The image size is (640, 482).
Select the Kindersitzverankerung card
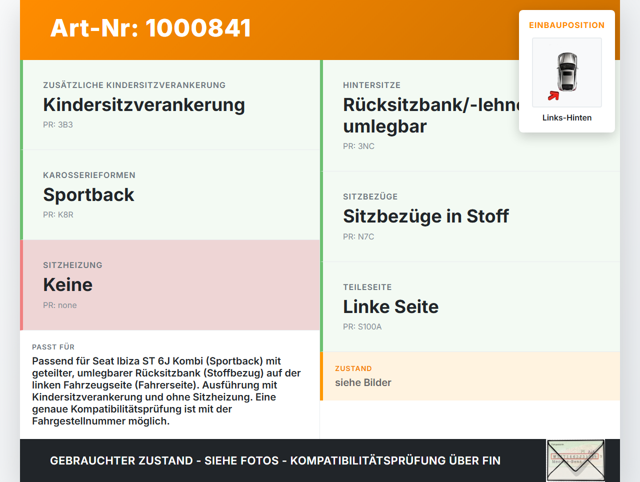click(170, 105)
